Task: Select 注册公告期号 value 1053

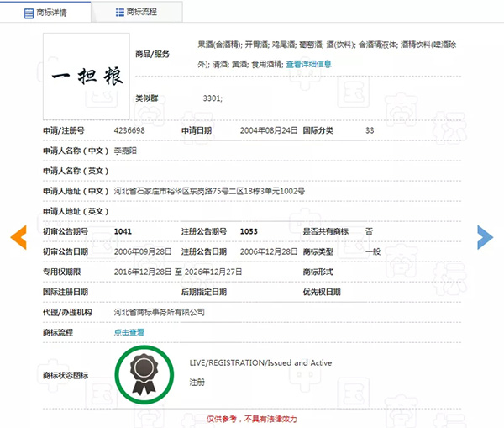Action: click(x=249, y=231)
